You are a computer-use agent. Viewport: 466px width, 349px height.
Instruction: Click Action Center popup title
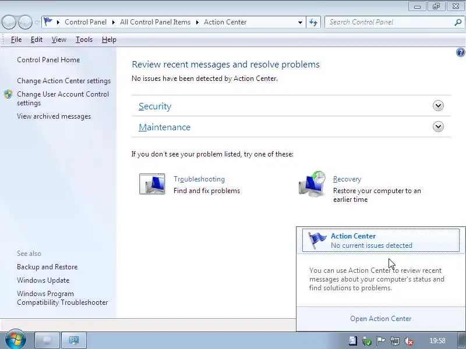pyautogui.click(x=353, y=236)
